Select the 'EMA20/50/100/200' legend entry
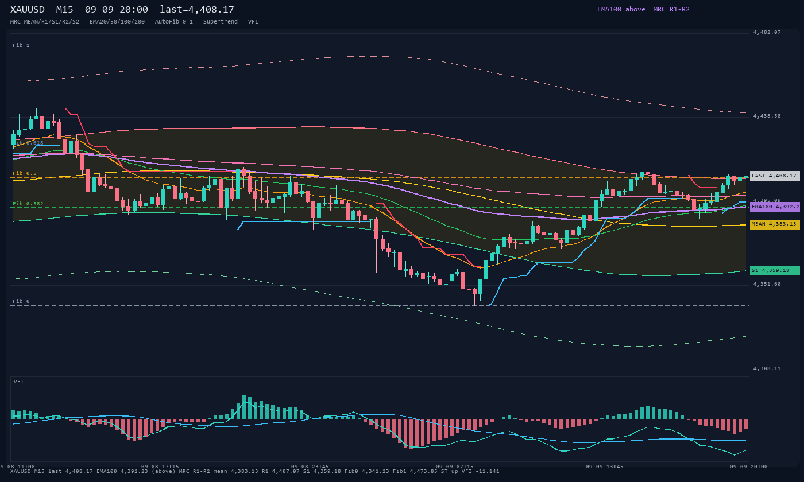The image size is (804, 482). (x=117, y=22)
